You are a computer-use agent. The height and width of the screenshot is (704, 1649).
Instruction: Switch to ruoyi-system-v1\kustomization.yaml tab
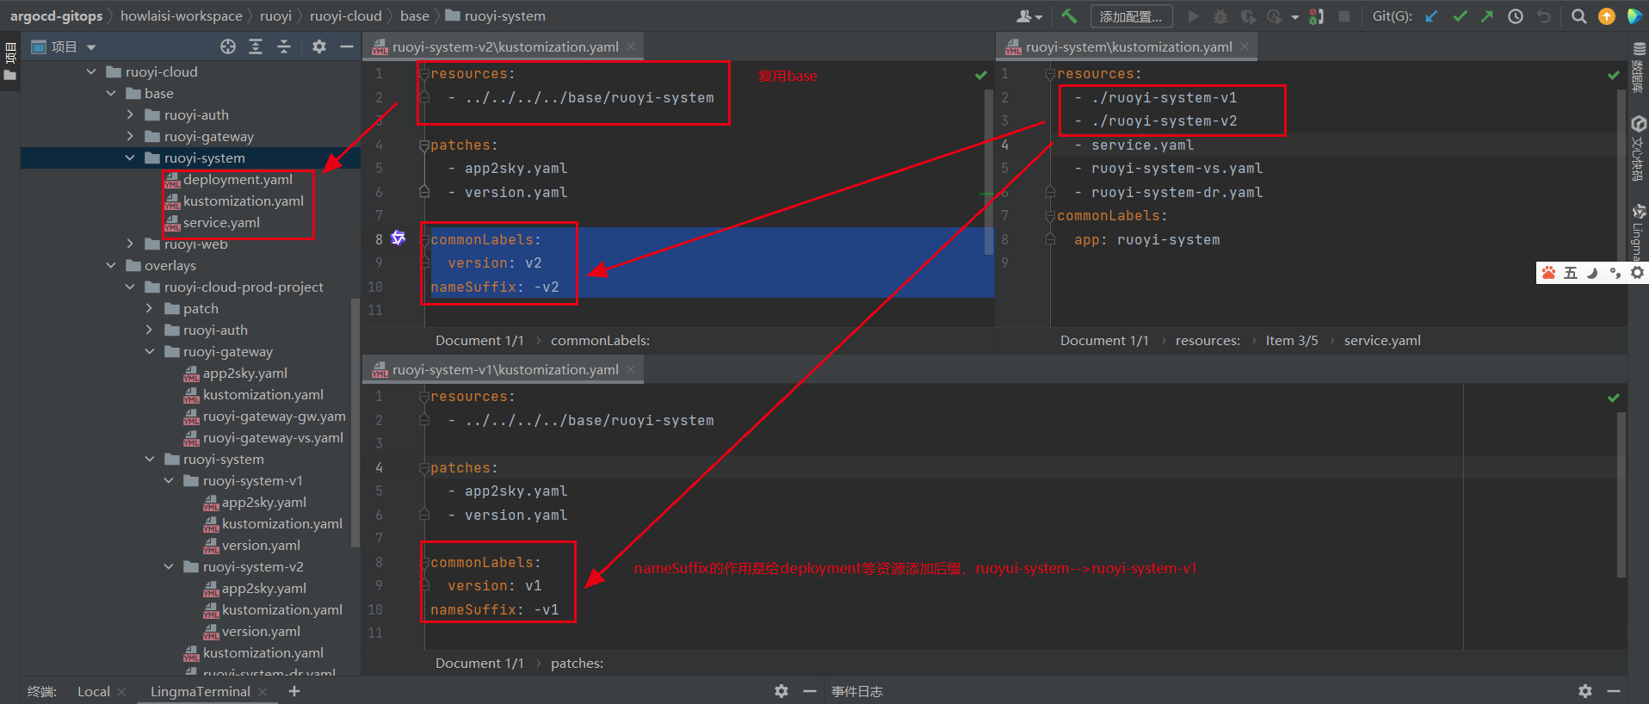coord(504,370)
